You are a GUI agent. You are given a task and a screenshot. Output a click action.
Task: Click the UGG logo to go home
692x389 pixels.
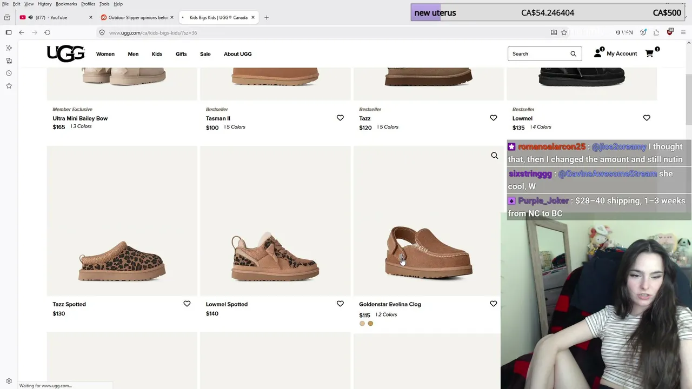pyautogui.click(x=66, y=53)
